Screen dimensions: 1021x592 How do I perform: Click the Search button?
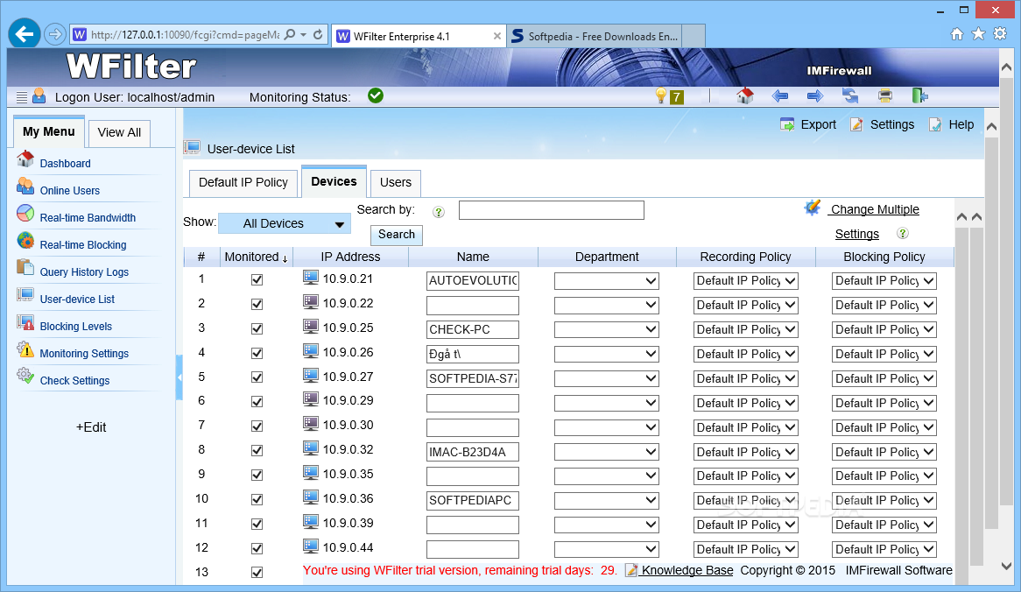[x=397, y=235]
